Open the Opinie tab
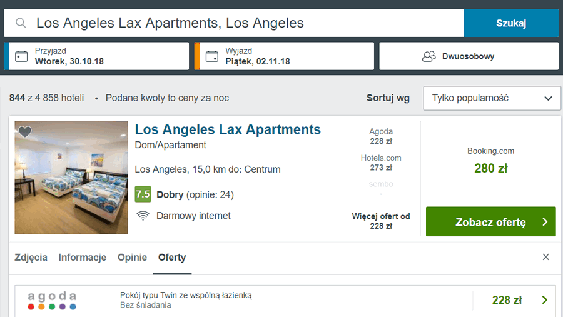563x317 pixels. tap(132, 258)
